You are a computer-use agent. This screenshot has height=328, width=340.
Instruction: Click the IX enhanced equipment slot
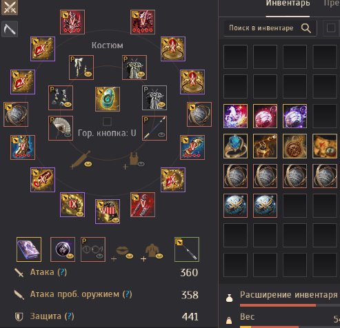point(72,205)
